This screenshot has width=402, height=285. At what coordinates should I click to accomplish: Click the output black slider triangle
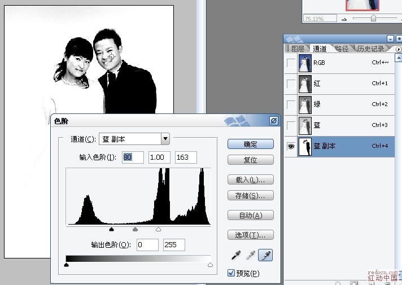pyautogui.click(x=67, y=265)
